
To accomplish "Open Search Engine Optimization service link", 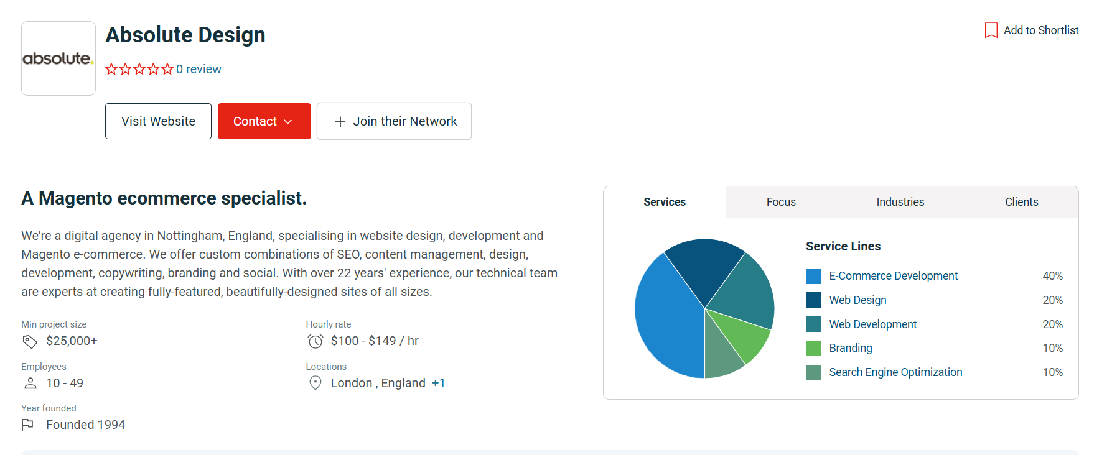I will click(x=895, y=372).
